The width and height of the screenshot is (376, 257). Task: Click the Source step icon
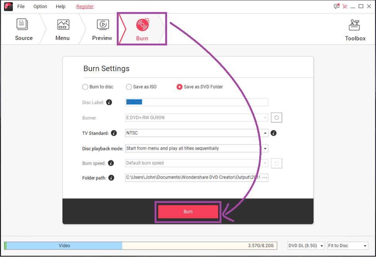(x=23, y=24)
